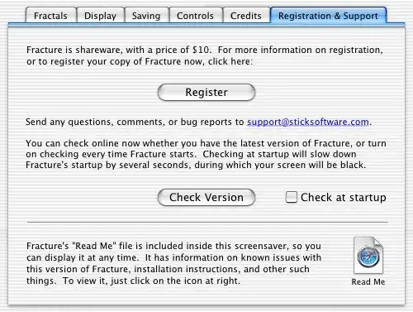This screenshot has height=312, width=413.
Task: Click the line beginning 'Fracture's "Read Me" file is included'
Action: coord(173,246)
